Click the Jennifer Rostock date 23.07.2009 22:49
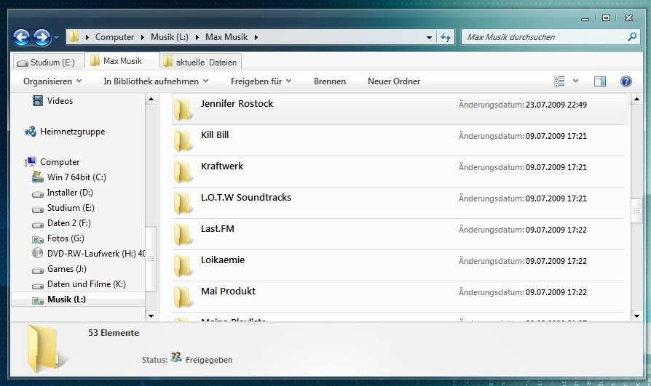The image size is (651, 386). [x=556, y=105]
